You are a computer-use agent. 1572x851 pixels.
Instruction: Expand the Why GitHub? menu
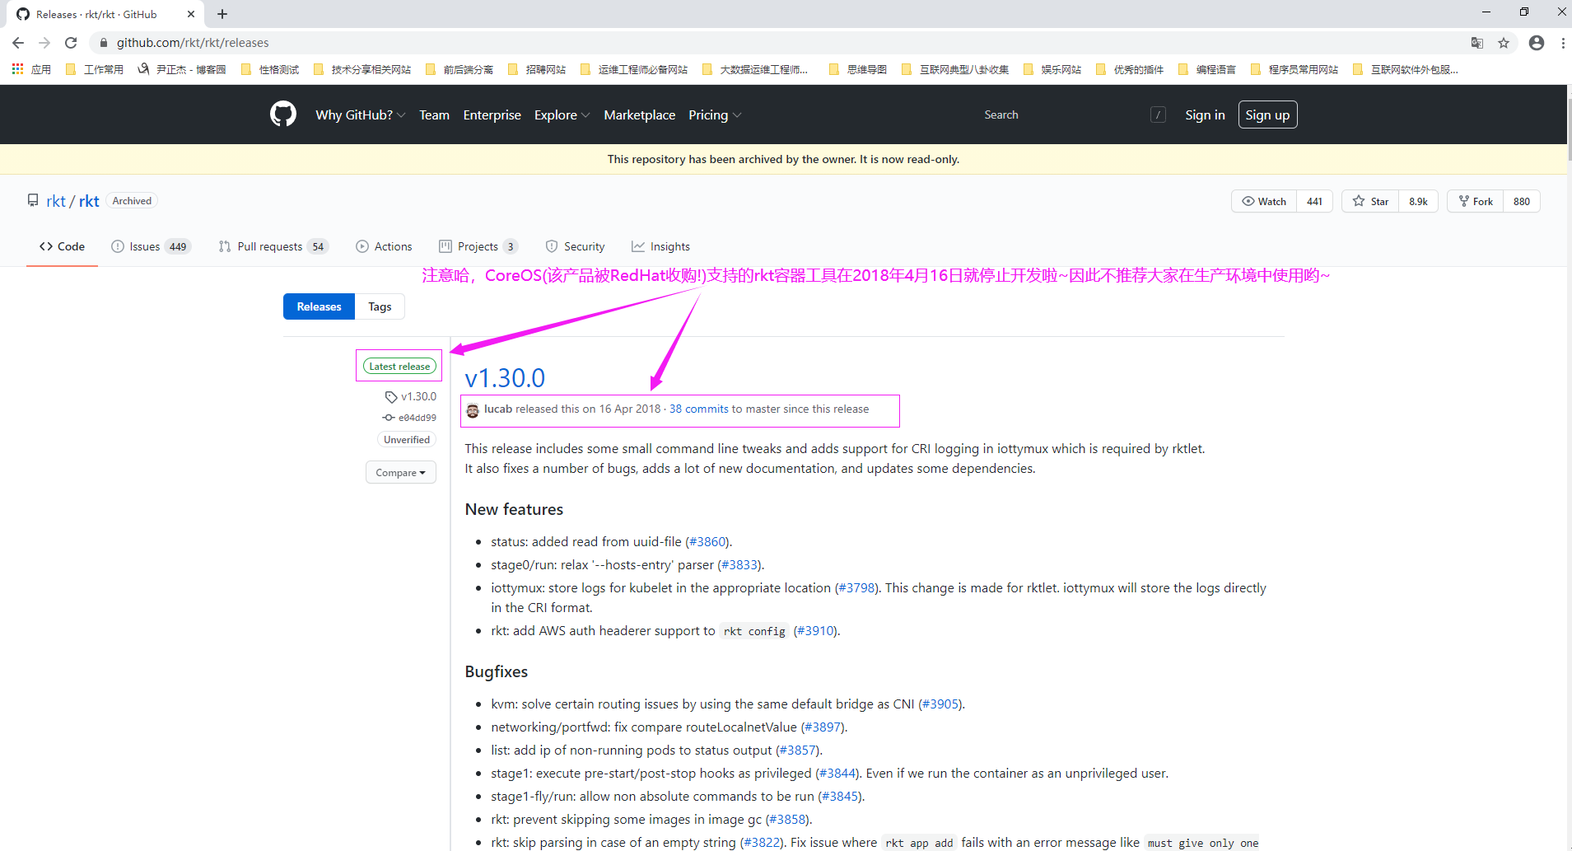point(360,115)
